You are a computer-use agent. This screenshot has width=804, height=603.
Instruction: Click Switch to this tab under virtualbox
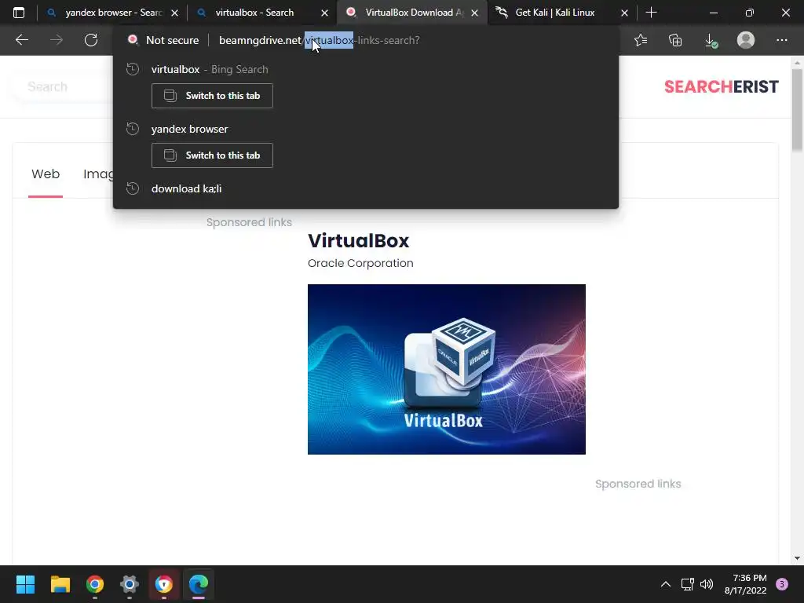[212, 96]
